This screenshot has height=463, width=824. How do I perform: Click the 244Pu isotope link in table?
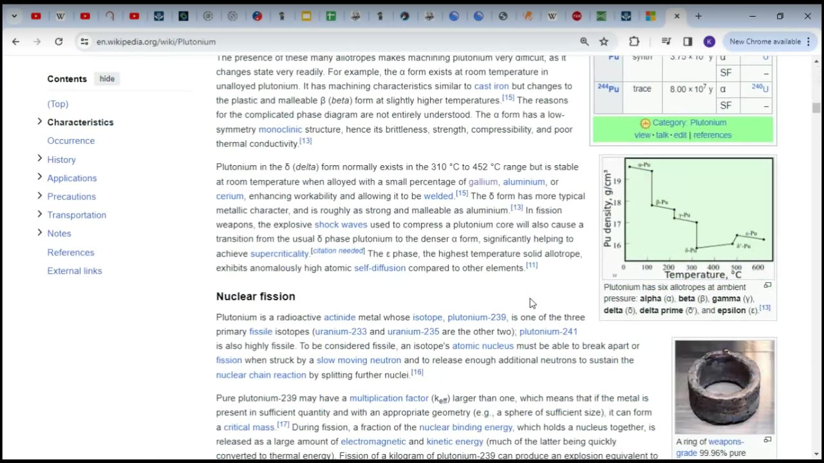(x=608, y=88)
